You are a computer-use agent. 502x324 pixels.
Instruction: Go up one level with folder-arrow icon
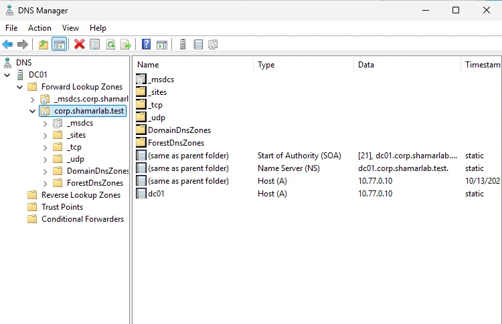click(44, 44)
